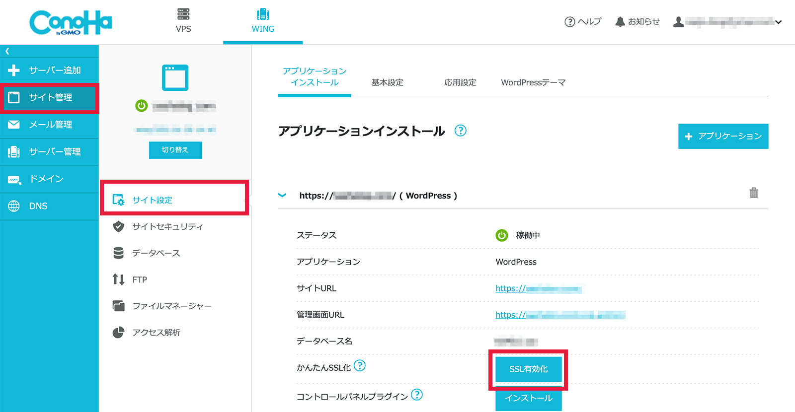Click the インストール plugin button

[x=529, y=399]
